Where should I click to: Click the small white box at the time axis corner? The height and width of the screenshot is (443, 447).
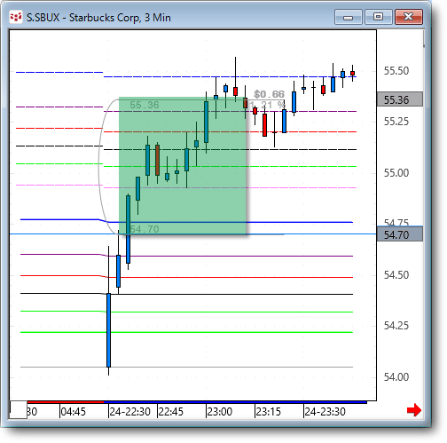pyautogui.click(x=19, y=409)
